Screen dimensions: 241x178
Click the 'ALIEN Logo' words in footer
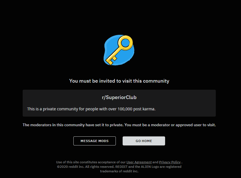coord(150,167)
